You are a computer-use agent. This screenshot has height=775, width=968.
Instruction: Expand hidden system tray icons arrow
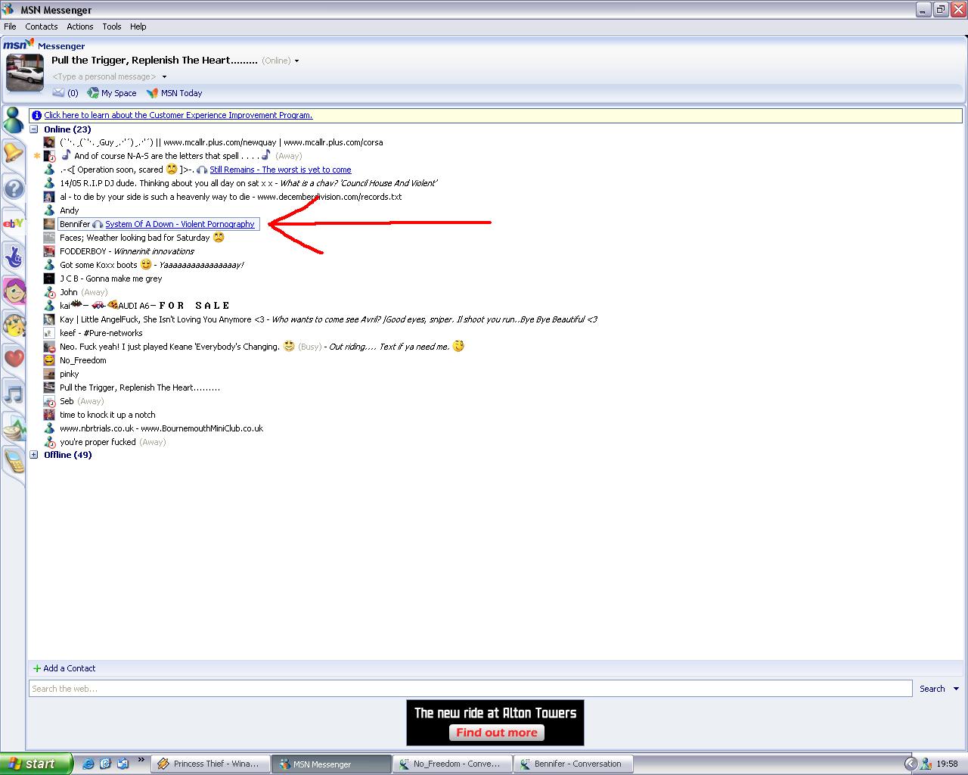coord(911,764)
